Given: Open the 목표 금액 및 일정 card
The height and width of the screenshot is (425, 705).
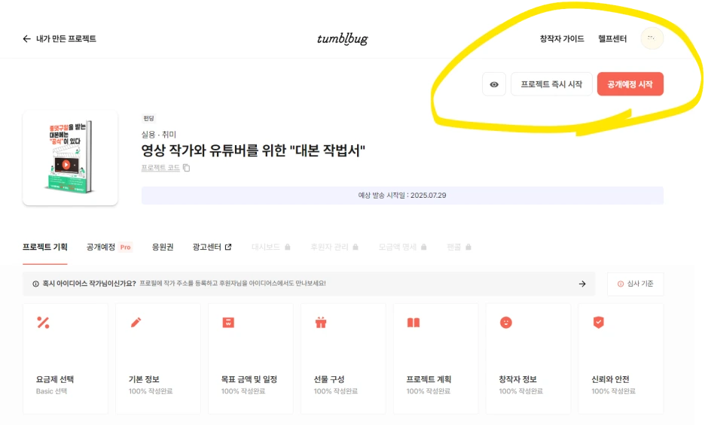Looking at the screenshot, I should point(251,359).
